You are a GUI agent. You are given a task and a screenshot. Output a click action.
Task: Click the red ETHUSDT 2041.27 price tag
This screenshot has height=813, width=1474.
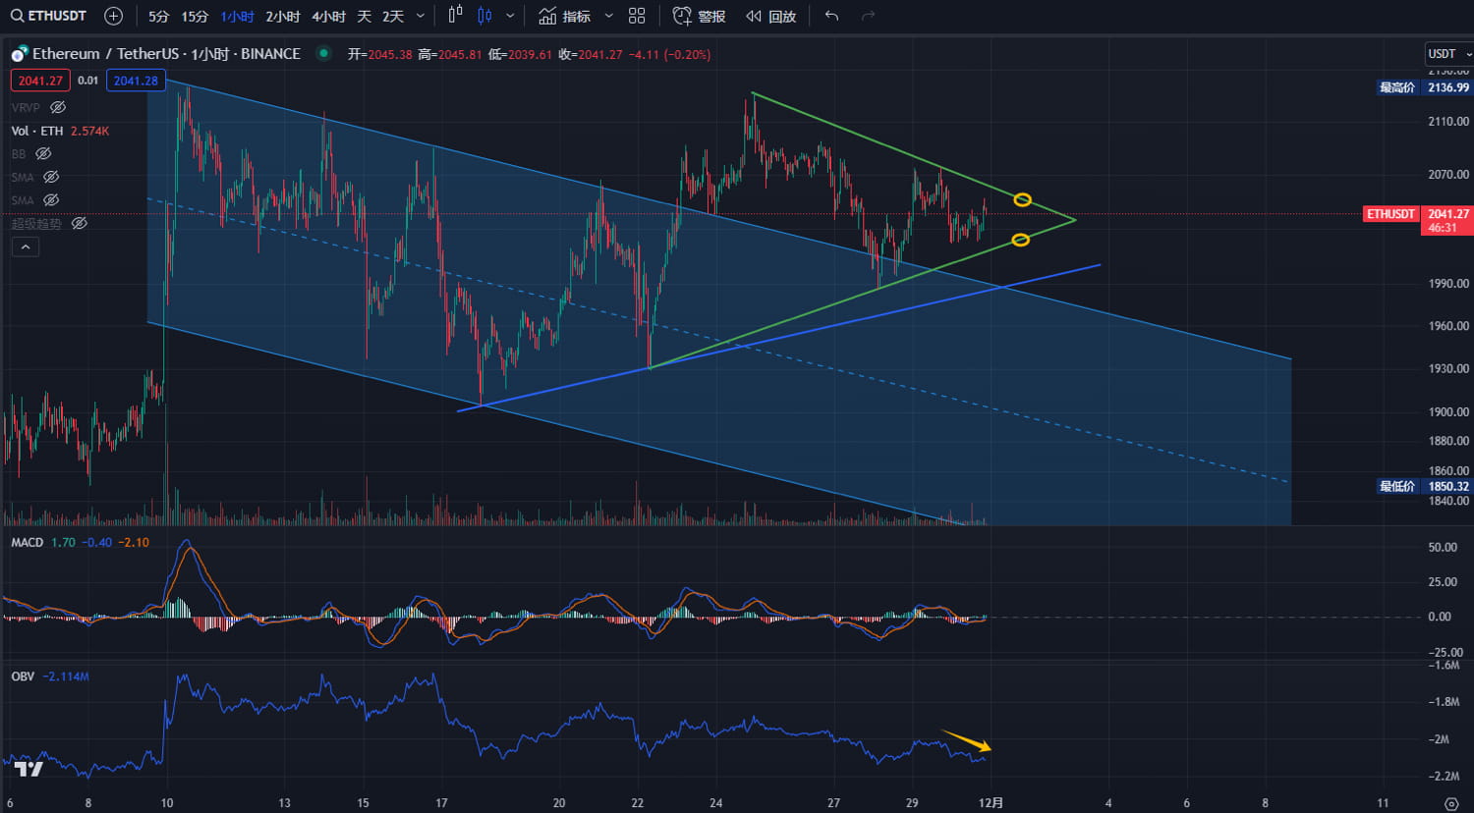point(1418,220)
